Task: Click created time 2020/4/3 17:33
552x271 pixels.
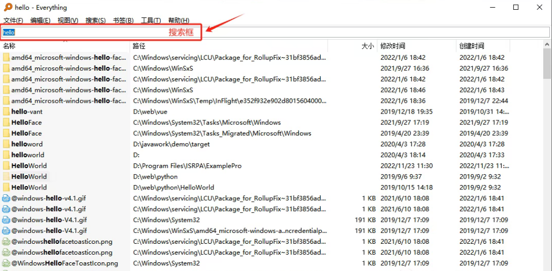Action: [x=482, y=155]
